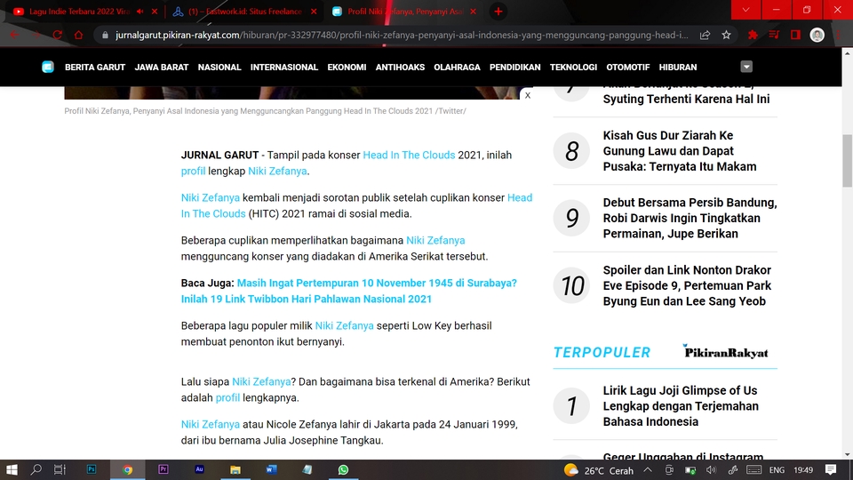
Task: Open the volume speaker tray icon
Action: [711, 469]
